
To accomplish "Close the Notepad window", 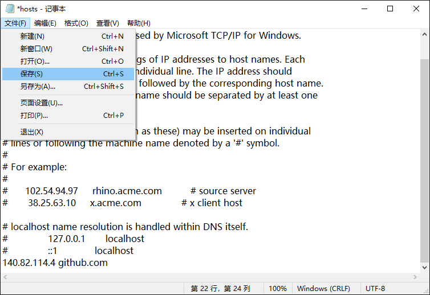I will (416, 9).
